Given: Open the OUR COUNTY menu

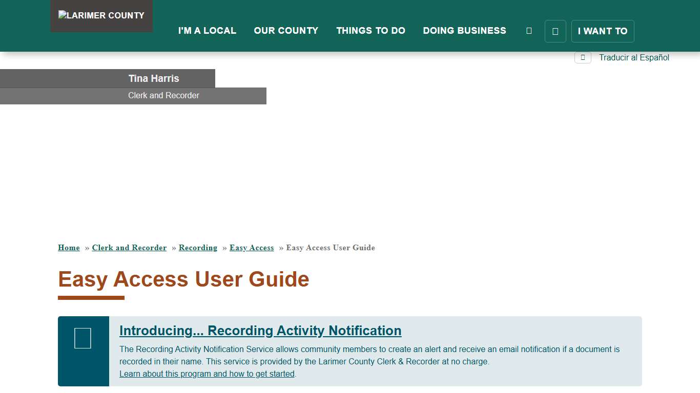Looking at the screenshot, I should 286,31.
